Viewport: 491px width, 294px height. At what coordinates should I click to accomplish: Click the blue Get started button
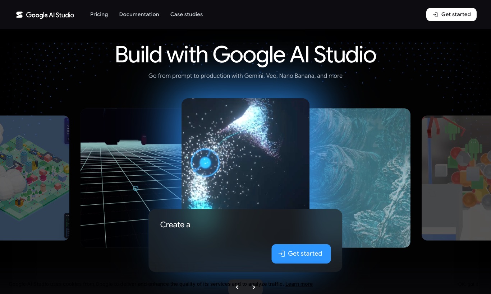coord(301,254)
